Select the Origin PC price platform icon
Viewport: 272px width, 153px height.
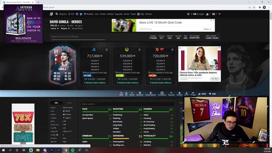pyautogui.click(x=157, y=50)
